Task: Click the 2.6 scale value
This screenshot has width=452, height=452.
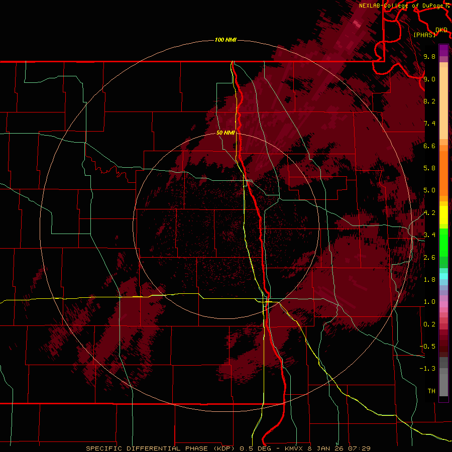Action: point(429,258)
